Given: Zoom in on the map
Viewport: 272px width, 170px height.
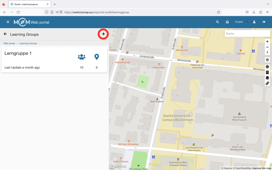Looking at the screenshot, I should [267, 41].
